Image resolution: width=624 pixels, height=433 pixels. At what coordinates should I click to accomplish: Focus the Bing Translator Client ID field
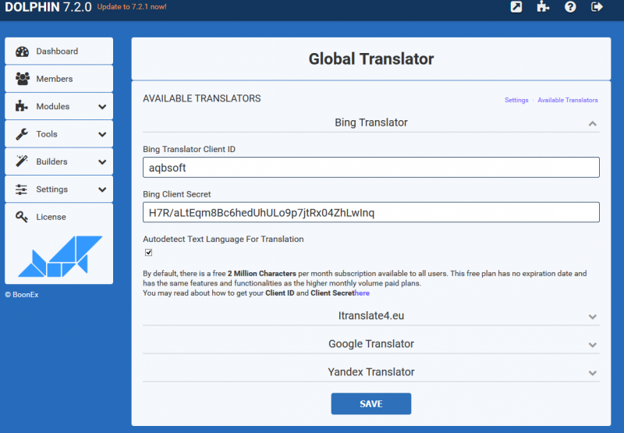pyautogui.click(x=371, y=168)
